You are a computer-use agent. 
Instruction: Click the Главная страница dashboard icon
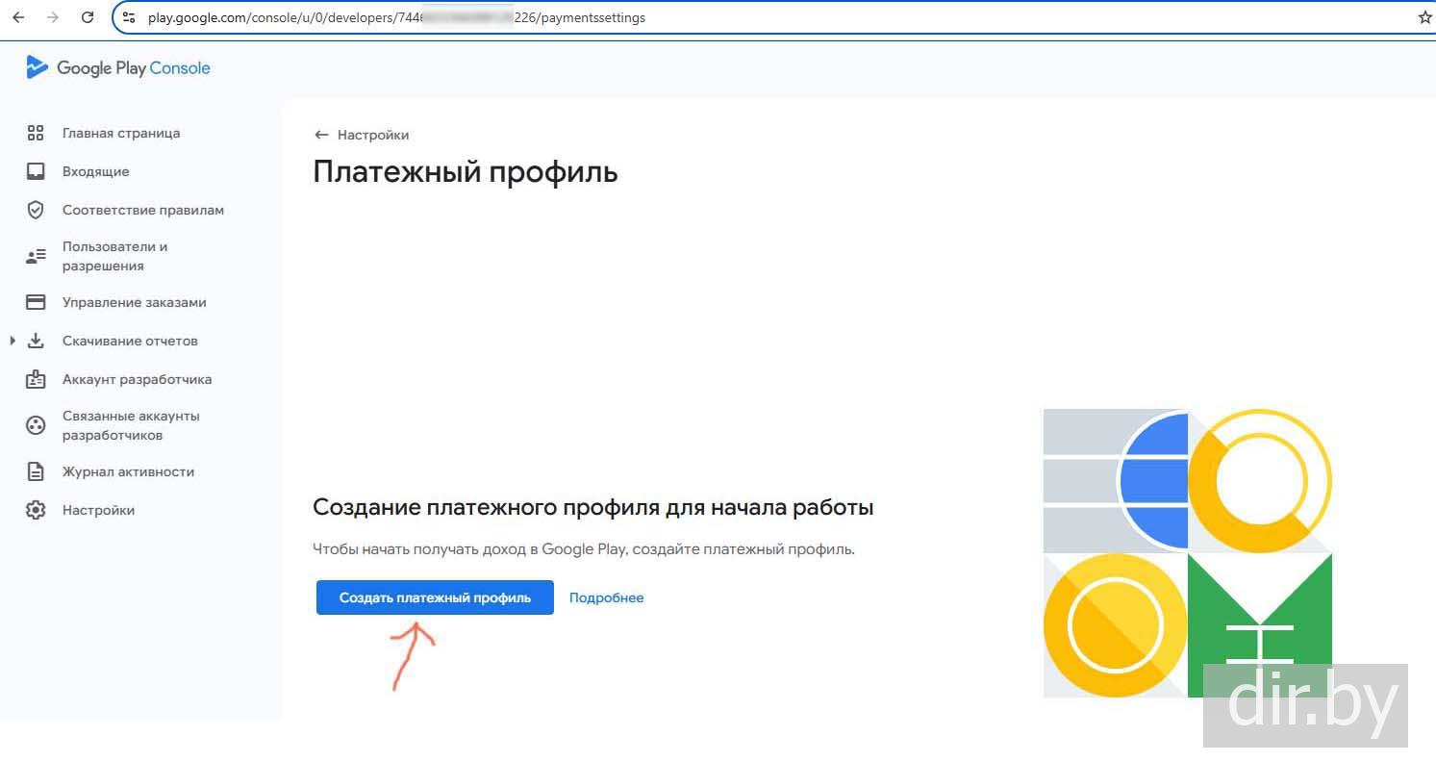click(x=36, y=133)
